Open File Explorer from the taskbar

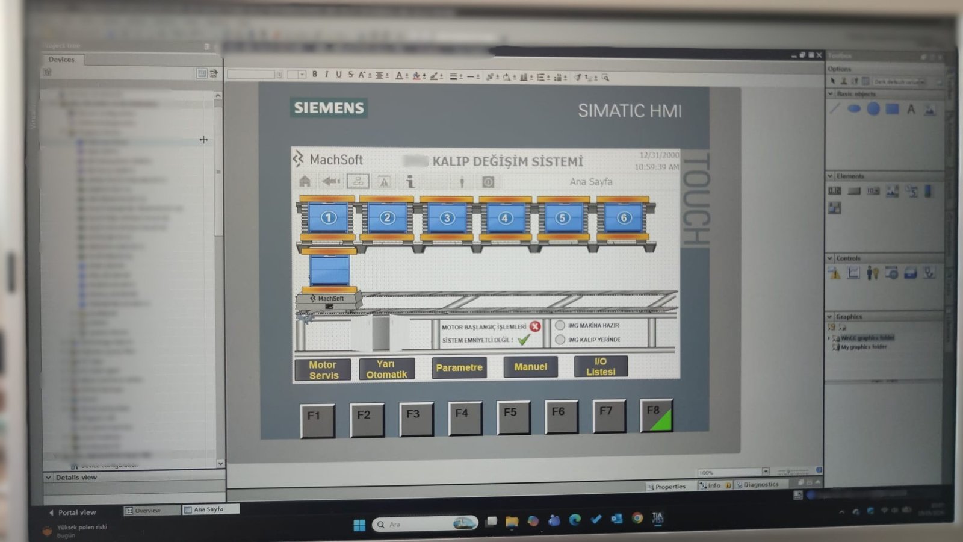512,522
